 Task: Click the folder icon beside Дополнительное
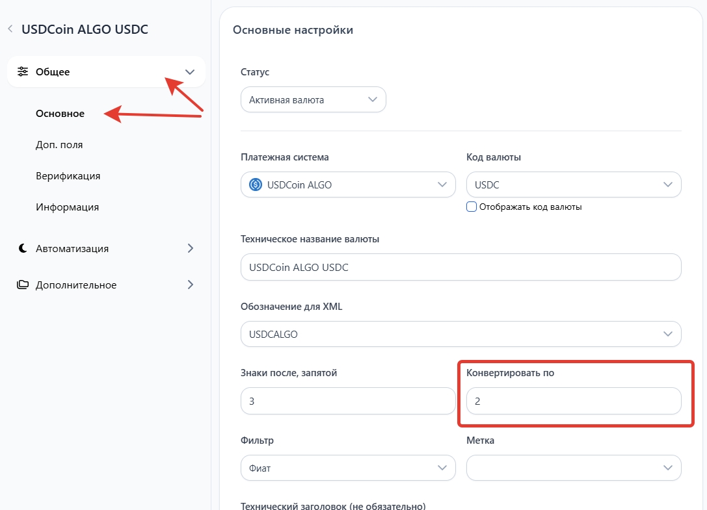23,285
